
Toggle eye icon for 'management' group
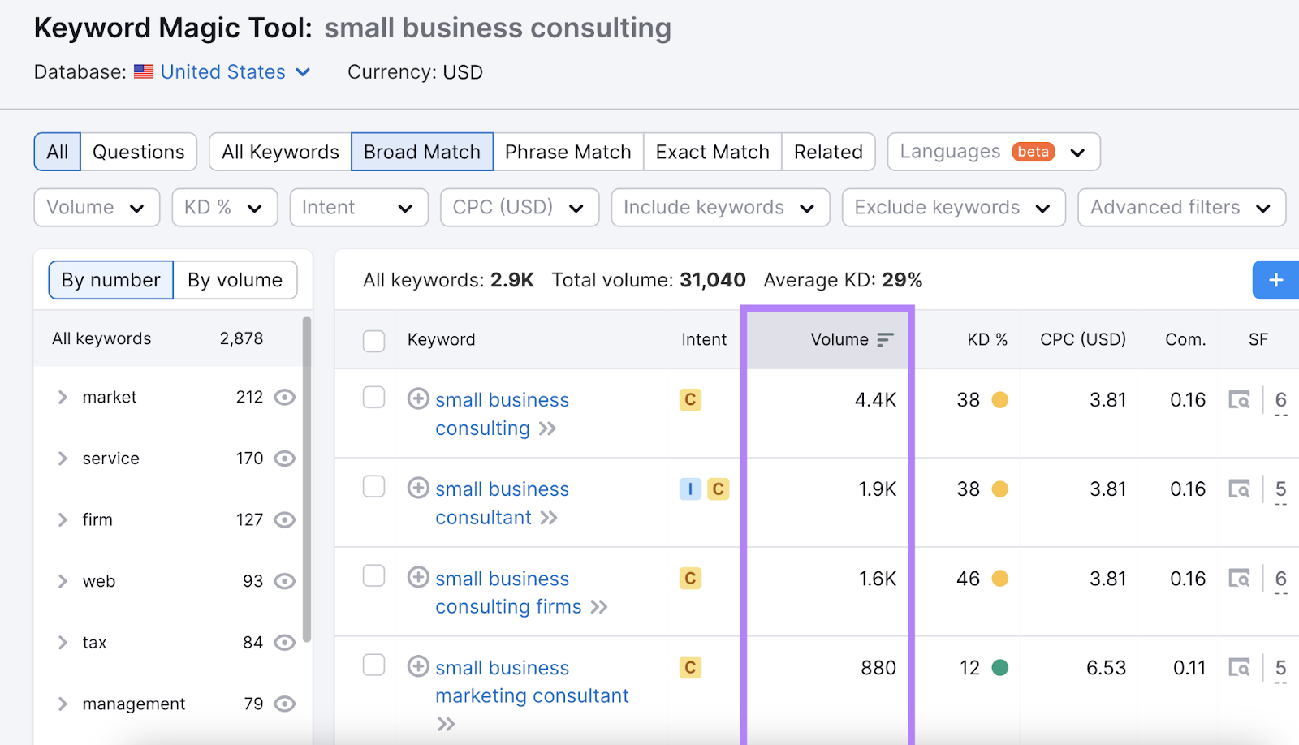pyautogui.click(x=284, y=704)
